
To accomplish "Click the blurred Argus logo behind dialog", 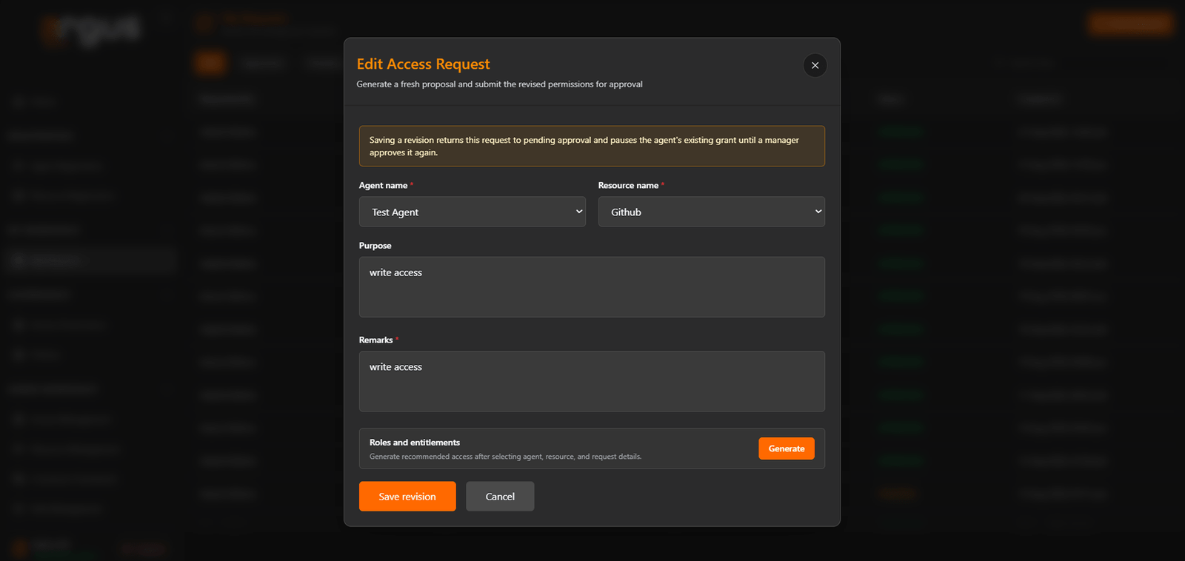I will pyautogui.click(x=90, y=30).
